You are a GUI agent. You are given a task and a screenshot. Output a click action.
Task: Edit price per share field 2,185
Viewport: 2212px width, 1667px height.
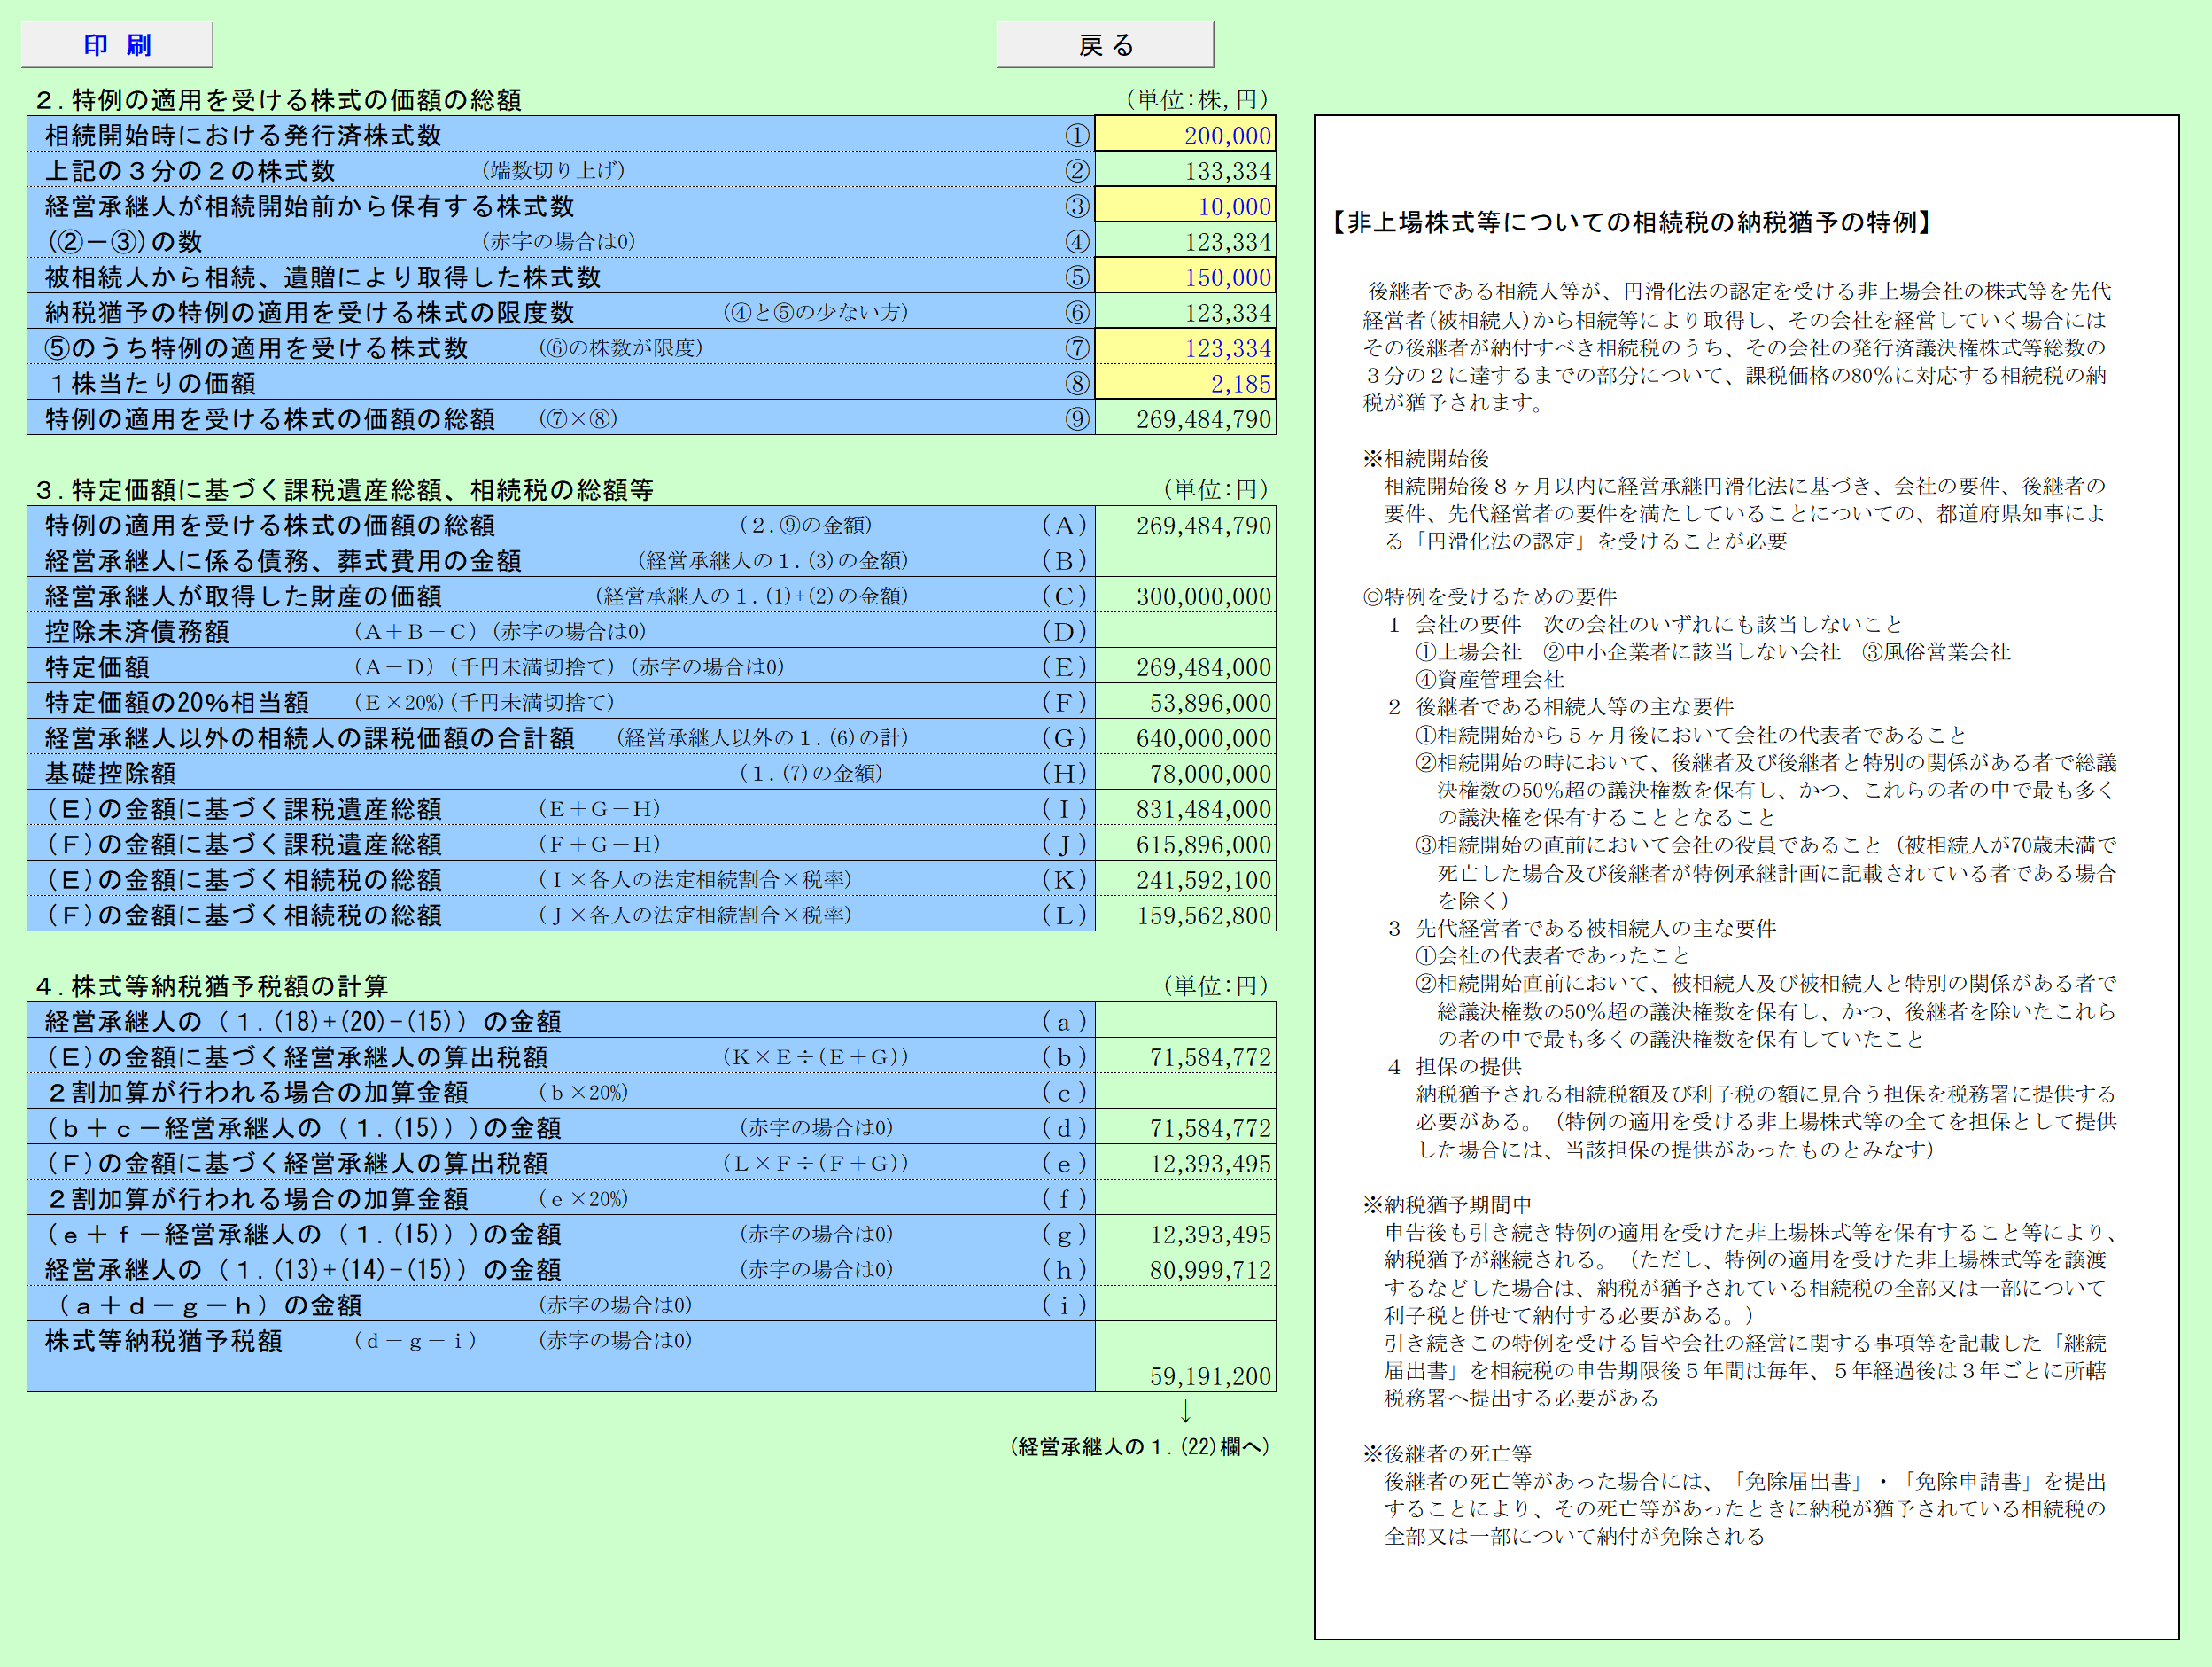[x=1185, y=383]
